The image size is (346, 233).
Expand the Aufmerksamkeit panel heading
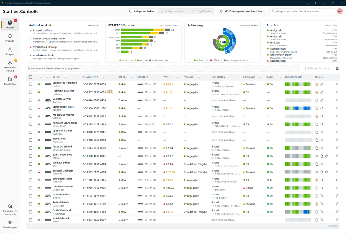(41, 25)
